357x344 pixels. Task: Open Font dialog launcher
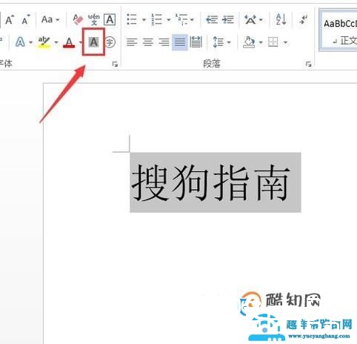coord(115,64)
